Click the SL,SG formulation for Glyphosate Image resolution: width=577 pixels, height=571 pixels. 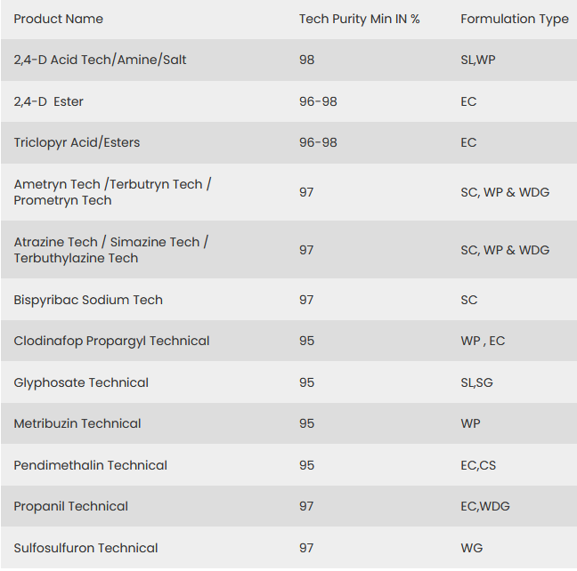476,382
